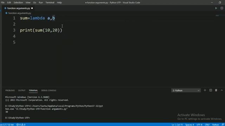Screen dimensions: 225x126
Task: Open the Selection menu
Action: click(18, 2)
